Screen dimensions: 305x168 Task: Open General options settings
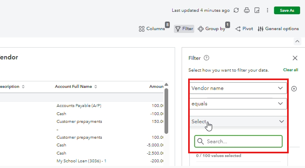click(x=278, y=29)
